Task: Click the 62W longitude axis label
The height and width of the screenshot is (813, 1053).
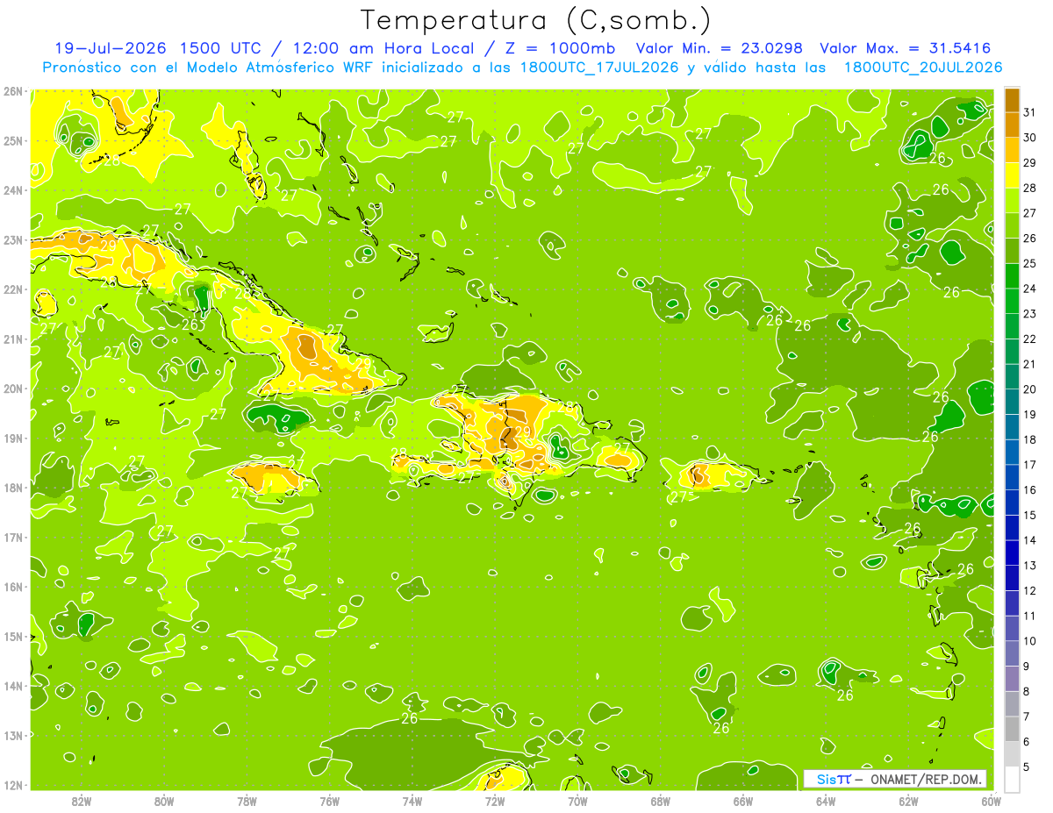Action: coord(908,801)
